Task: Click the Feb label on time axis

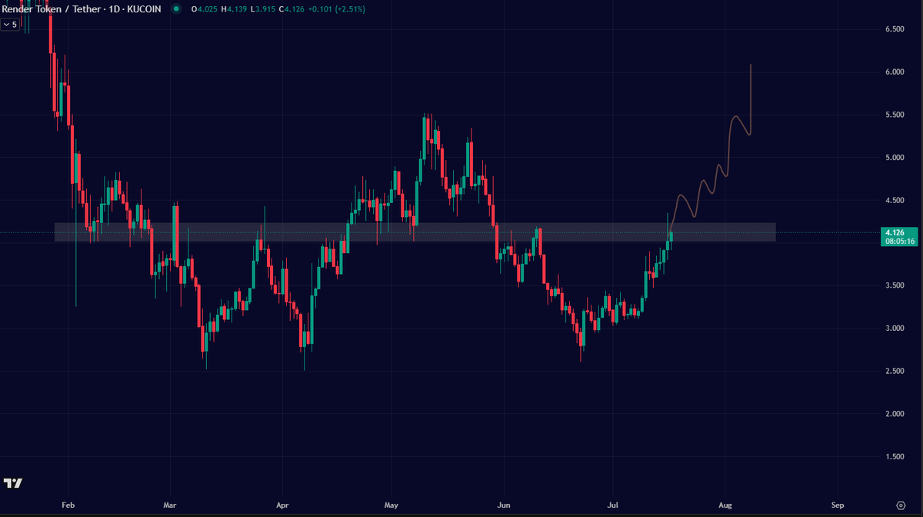Action: click(68, 505)
